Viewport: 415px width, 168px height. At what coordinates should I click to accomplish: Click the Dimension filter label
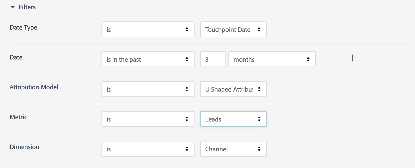pos(24,147)
